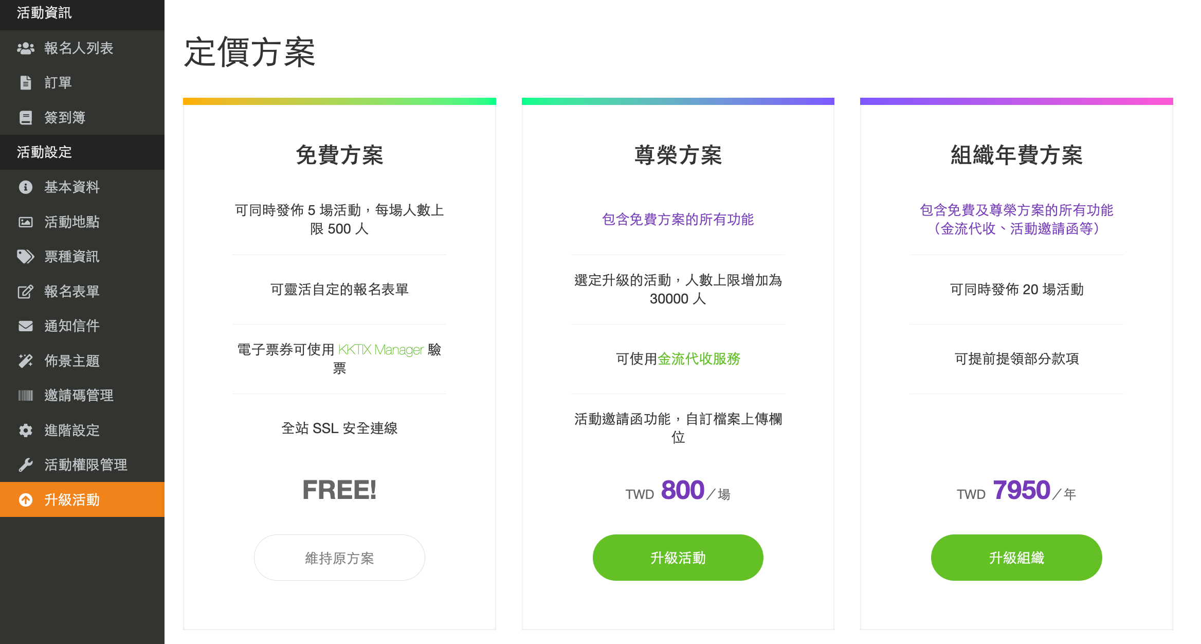Image resolution: width=1201 pixels, height=644 pixels.
Task: Click the 佈景主題 magic wand icon
Action: click(x=25, y=361)
